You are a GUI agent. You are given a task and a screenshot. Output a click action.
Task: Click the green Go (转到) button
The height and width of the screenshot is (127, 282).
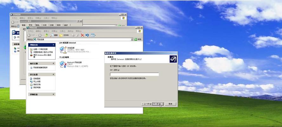click(138, 39)
